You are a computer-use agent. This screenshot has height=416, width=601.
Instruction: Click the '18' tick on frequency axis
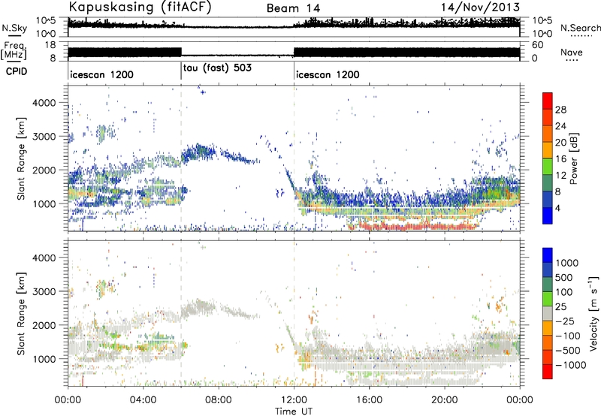click(50, 45)
